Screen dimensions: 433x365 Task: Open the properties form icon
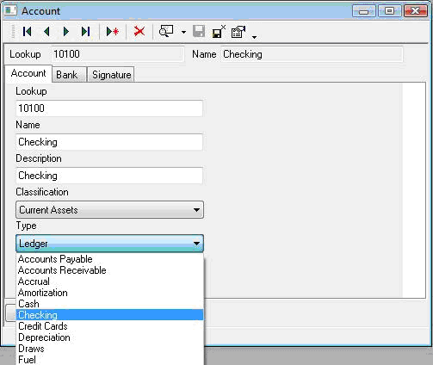click(238, 32)
